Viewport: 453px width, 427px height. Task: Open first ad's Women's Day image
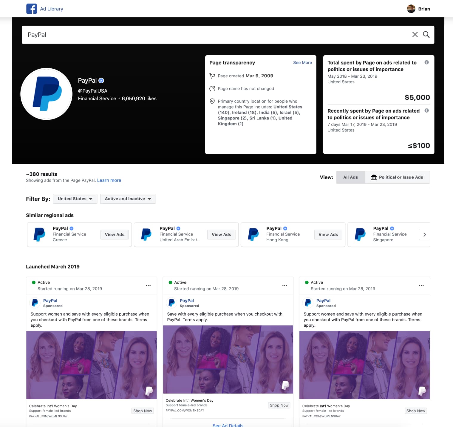(x=92, y=365)
